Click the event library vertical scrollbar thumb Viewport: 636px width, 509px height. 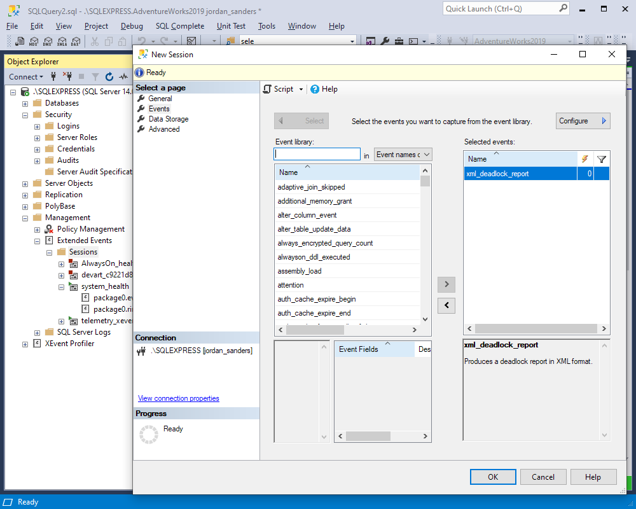click(x=425, y=181)
